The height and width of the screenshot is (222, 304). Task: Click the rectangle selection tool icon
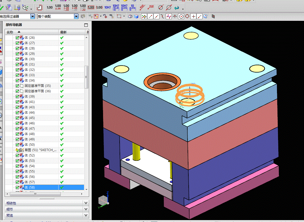pos(119,17)
